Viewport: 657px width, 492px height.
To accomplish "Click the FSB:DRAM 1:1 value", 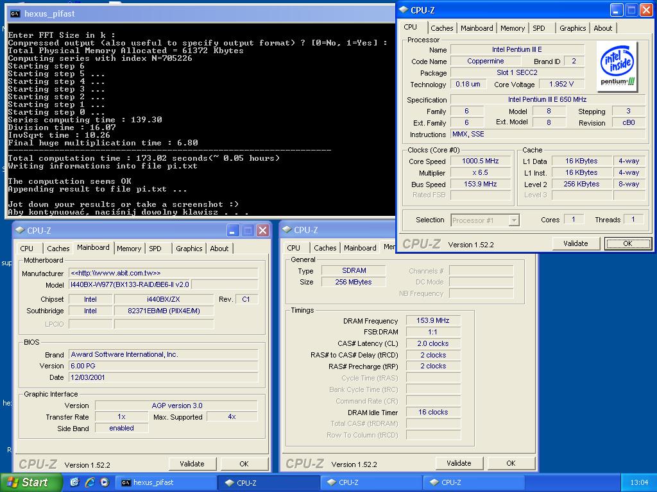I will pyautogui.click(x=433, y=332).
